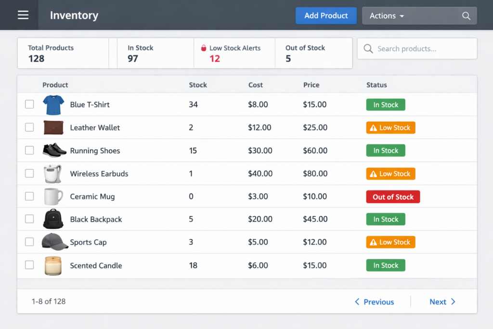493x329 pixels.
Task: Select the Blue T-Shirt row checkbox
Action: tap(29, 104)
